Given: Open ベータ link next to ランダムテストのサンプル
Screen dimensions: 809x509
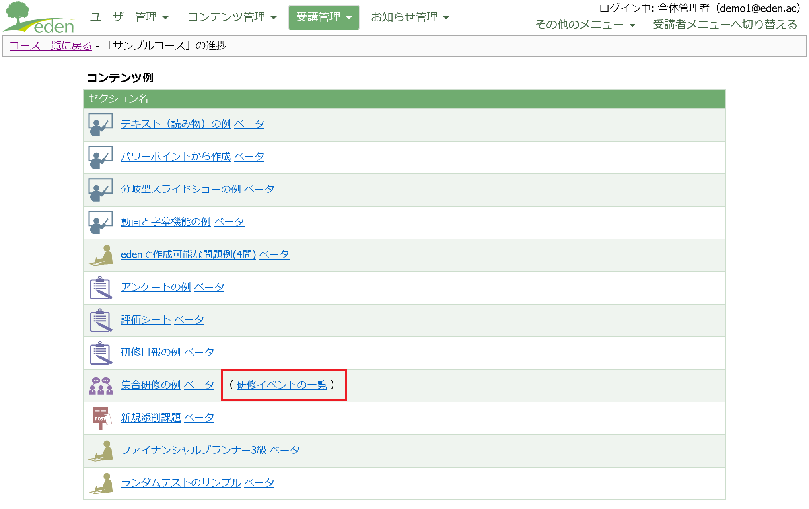Looking at the screenshot, I should (259, 482).
